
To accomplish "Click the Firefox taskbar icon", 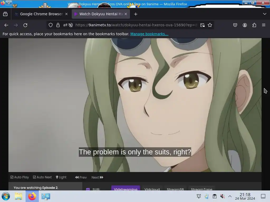I will pos(32,196).
